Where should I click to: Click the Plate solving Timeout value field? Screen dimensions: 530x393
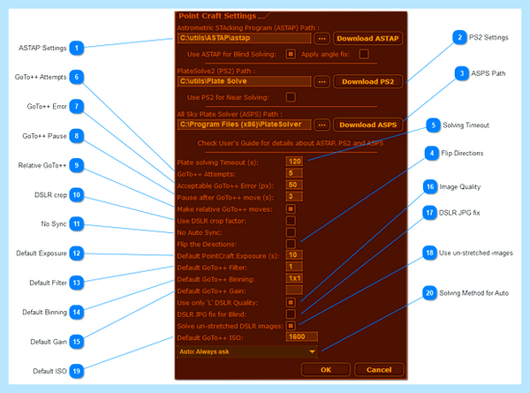(294, 162)
